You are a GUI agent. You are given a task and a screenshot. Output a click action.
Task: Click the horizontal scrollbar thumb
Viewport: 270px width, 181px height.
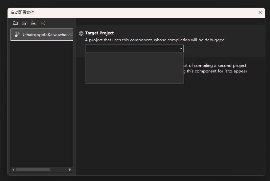(33, 170)
